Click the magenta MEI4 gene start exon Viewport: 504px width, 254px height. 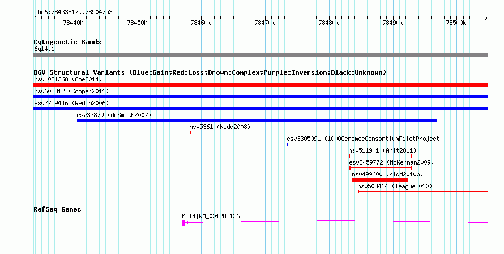183,222
